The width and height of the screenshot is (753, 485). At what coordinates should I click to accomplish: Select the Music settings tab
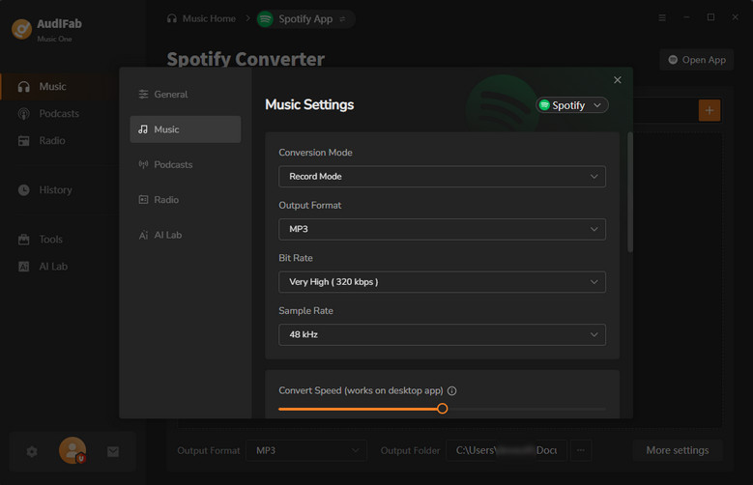pos(186,129)
